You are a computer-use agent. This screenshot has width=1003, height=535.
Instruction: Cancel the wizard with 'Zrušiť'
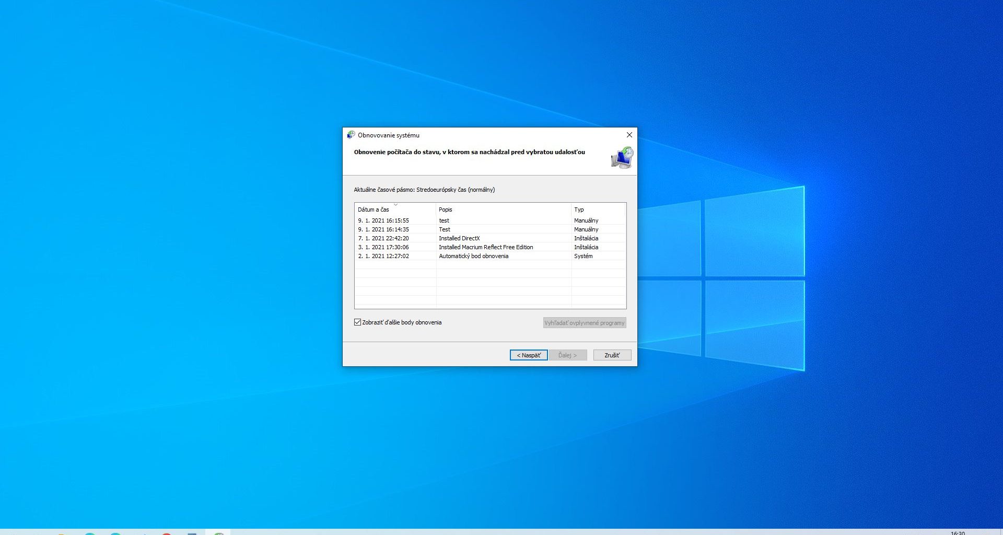click(x=612, y=355)
